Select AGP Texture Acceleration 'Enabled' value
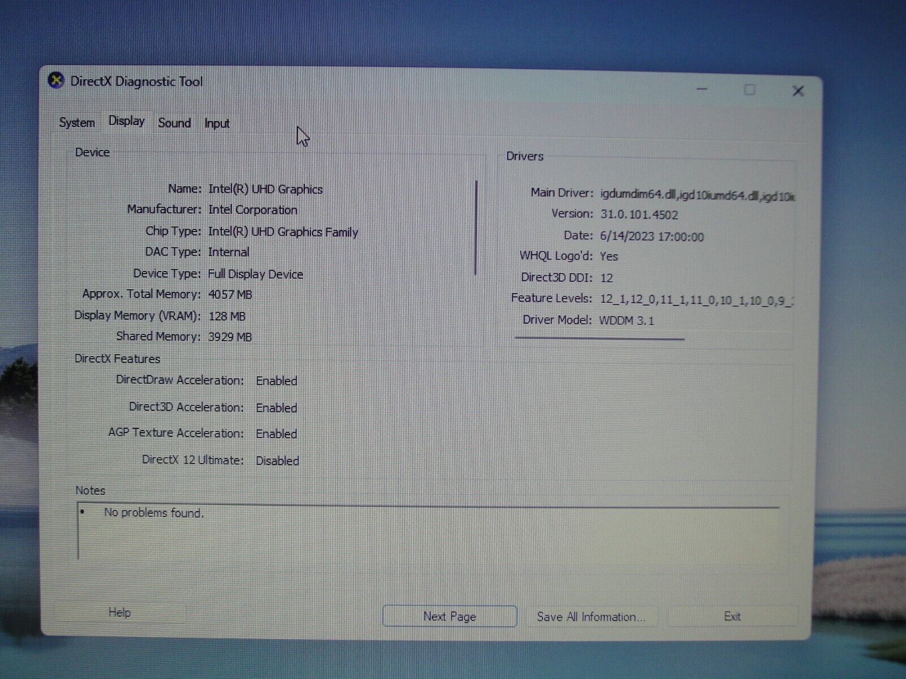The image size is (906, 679). (276, 434)
